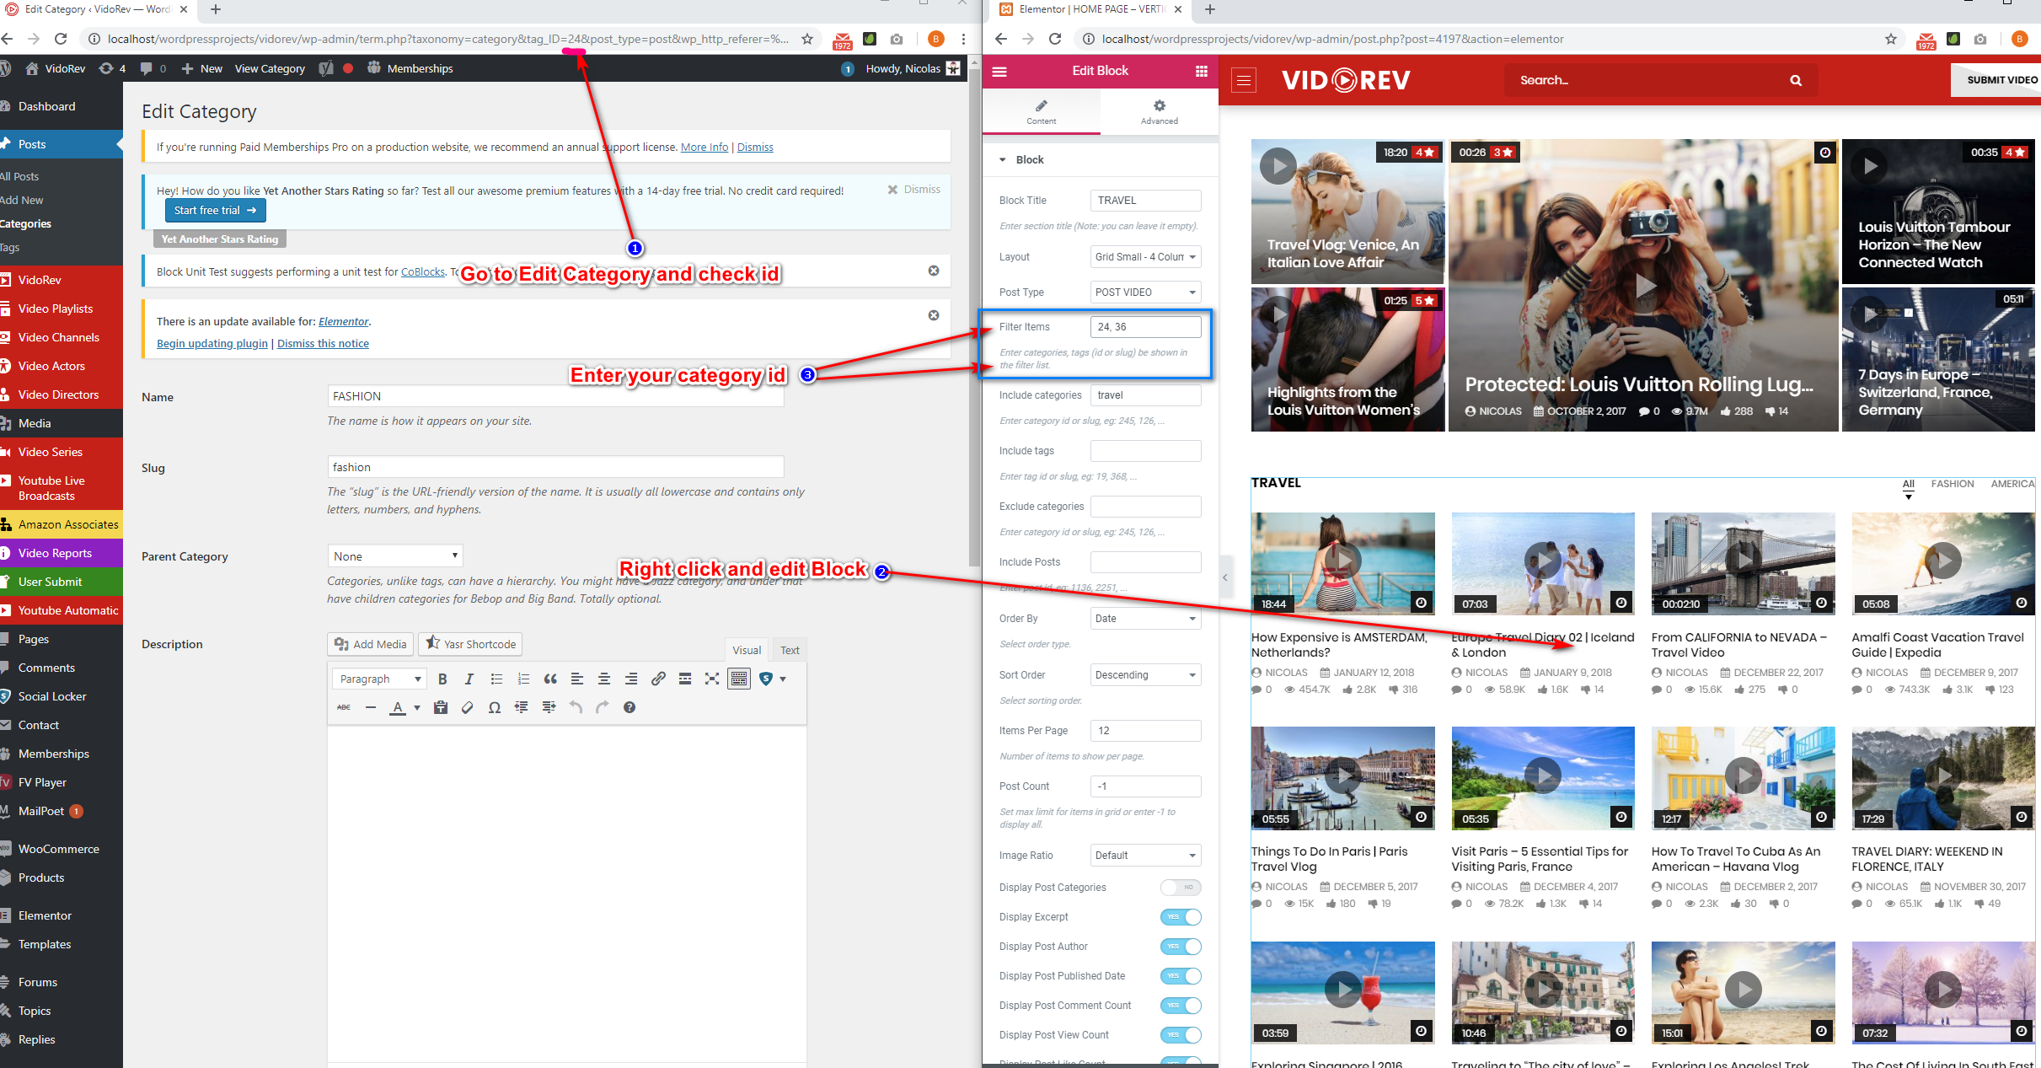Click the Elementor widgets grid icon

click(1201, 72)
